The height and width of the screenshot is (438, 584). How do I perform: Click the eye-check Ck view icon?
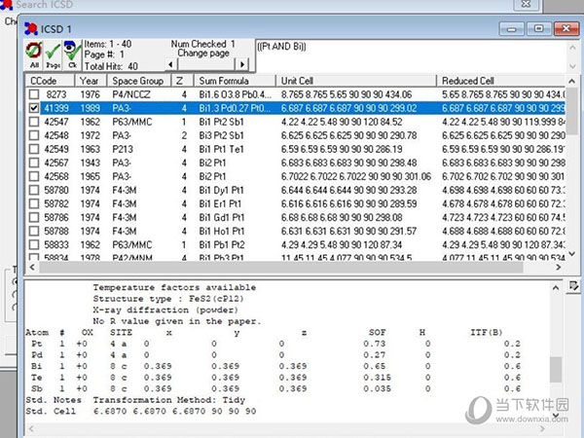pyautogui.click(x=72, y=55)
